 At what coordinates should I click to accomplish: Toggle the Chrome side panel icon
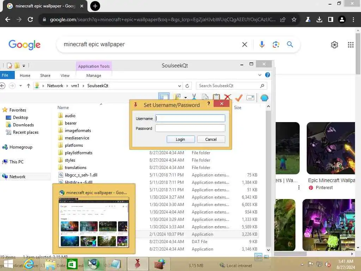(331, 20)
